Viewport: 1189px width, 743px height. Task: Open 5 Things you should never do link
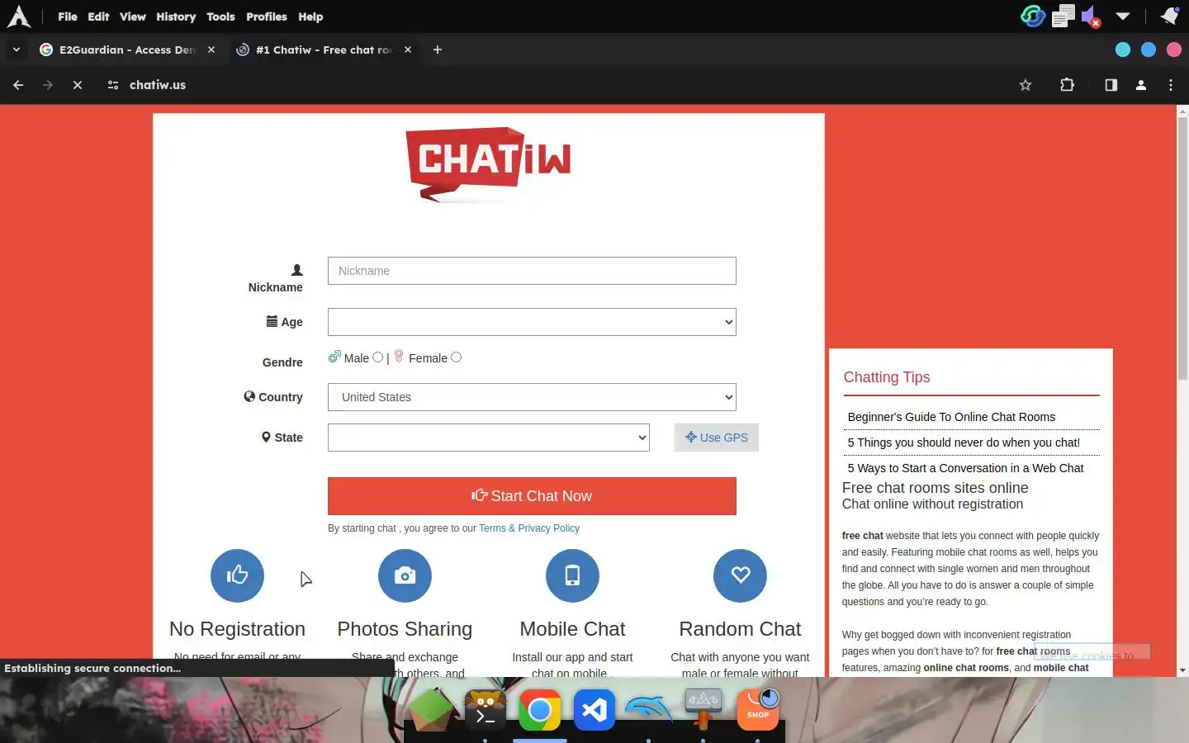point(964,442)
